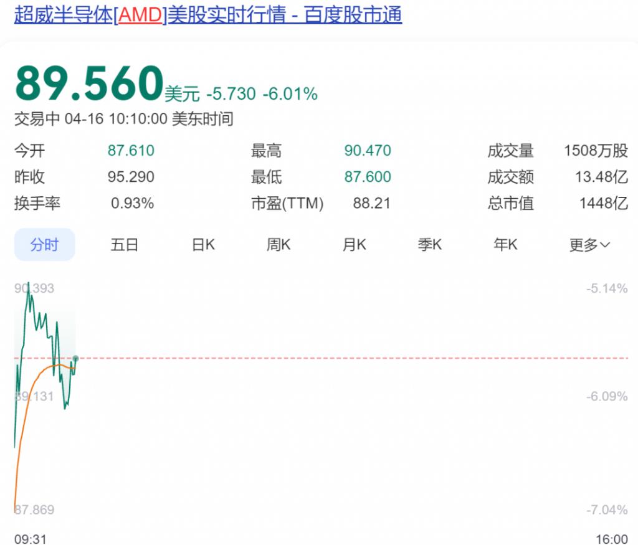Click the 市盈(TTM) value 88.21
Screen dimensions: 638x545
click(x=372, y=203)
